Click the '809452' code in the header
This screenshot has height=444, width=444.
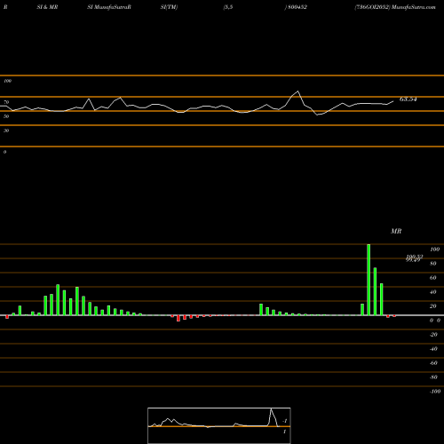(x=297, y=7)
